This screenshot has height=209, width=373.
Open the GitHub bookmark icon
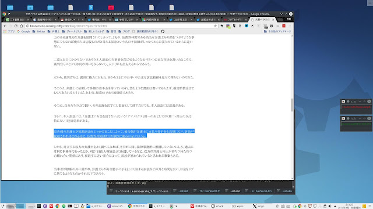163,31
